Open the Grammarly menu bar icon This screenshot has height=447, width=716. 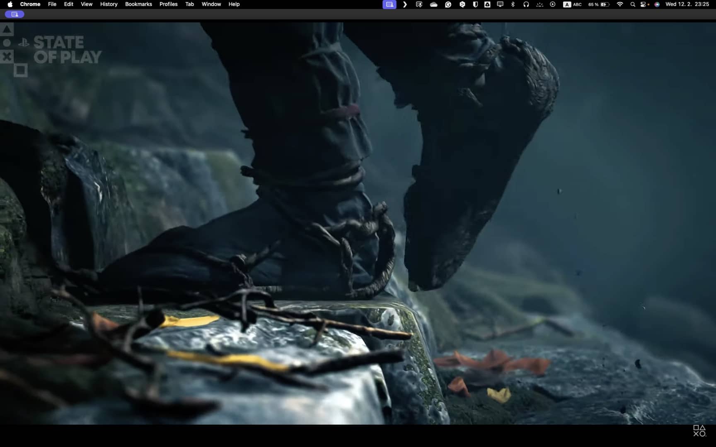448,4
